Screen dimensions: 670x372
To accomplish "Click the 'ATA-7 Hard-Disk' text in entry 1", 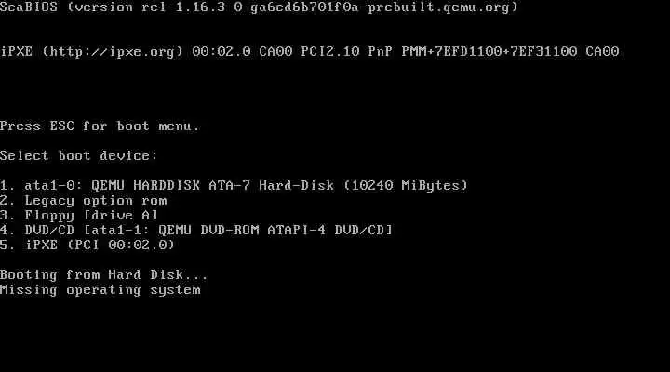I will (272, 185).
